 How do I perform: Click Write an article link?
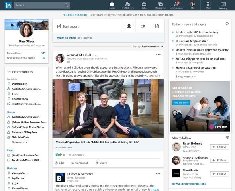(67, 38)
